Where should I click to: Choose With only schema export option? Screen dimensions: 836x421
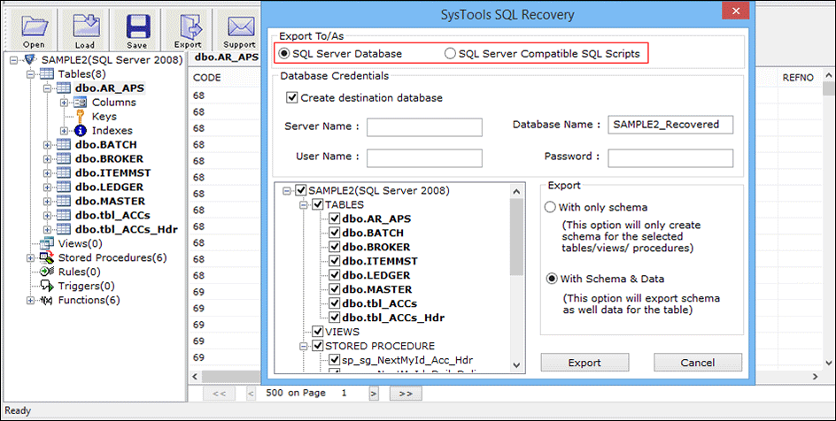pyautogui.click(x=550, y=207)
